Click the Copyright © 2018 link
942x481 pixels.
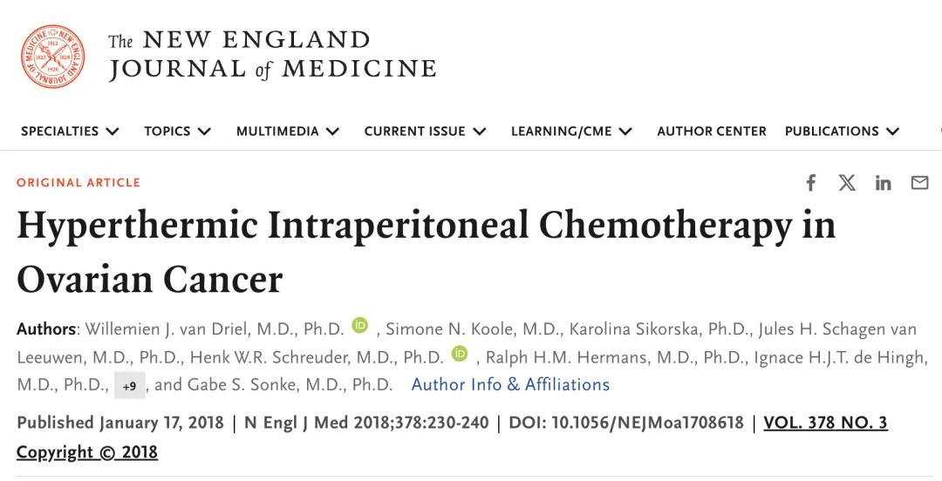coord(87,452)
